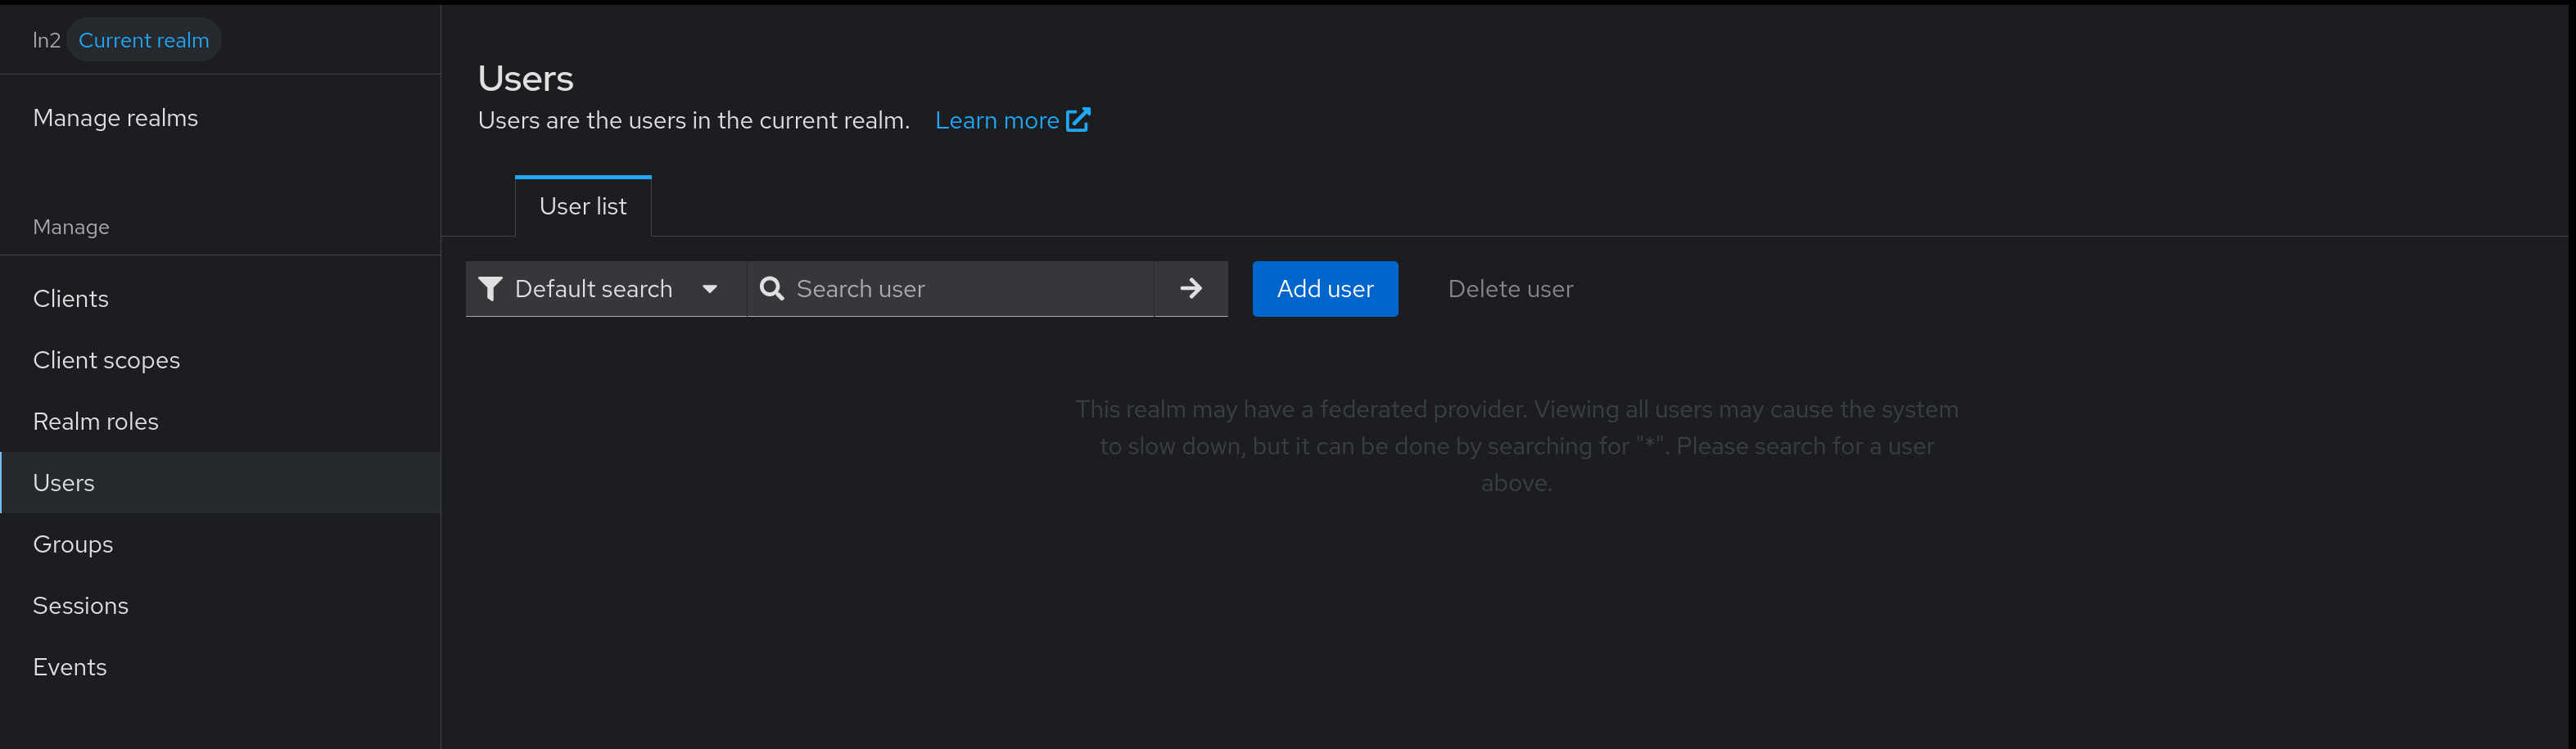Image resolution: width=2576 pixels, height=749 pixels.
Task: Click the Add user button
Action: click(1324, 289)
